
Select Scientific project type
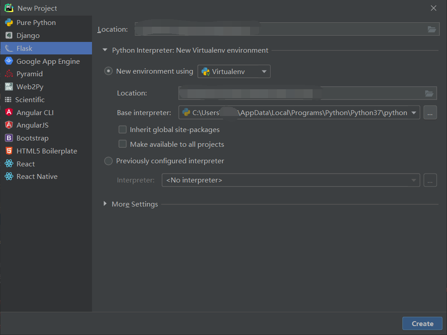point(46,99)
